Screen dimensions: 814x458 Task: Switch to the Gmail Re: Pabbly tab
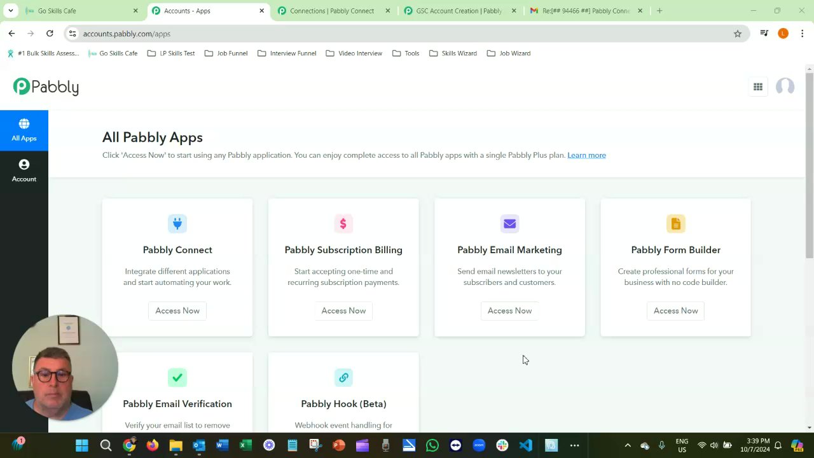point(586,11)
